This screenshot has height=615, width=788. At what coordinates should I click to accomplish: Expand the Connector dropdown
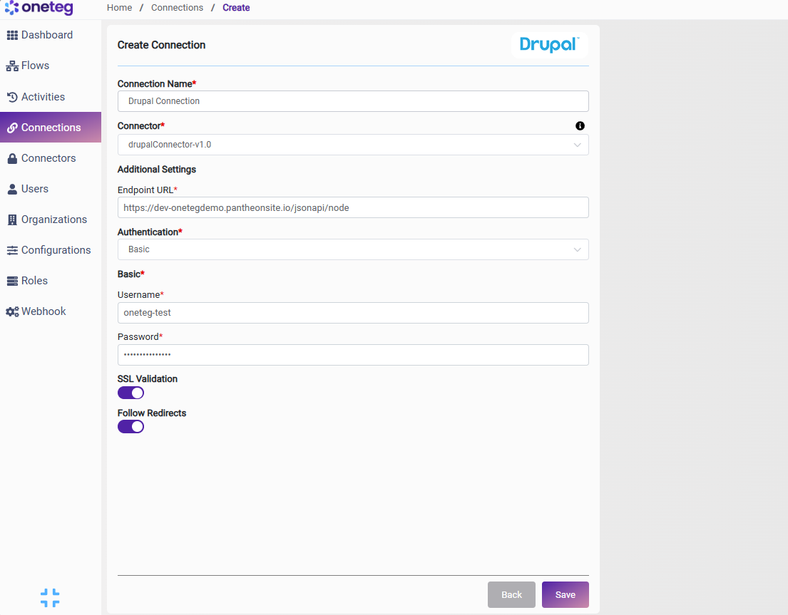click(x=353, y=145)
